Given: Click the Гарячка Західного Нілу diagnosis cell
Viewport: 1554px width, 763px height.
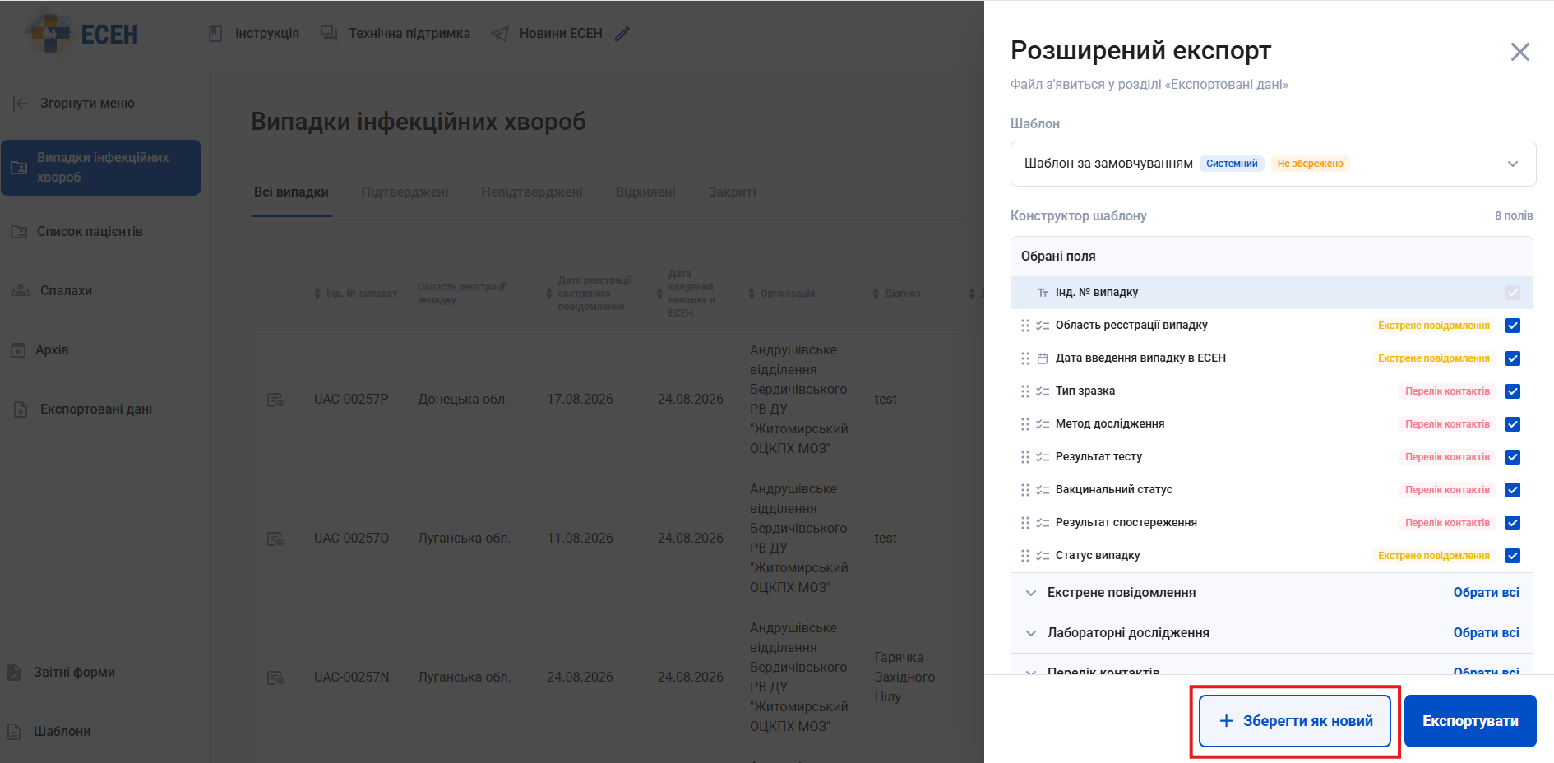Looking at the screenshot, I should pyautogui.click(x=904, y=677).
